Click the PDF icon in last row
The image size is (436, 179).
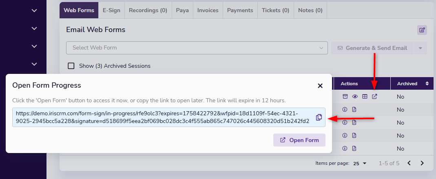tap(354, 148)
